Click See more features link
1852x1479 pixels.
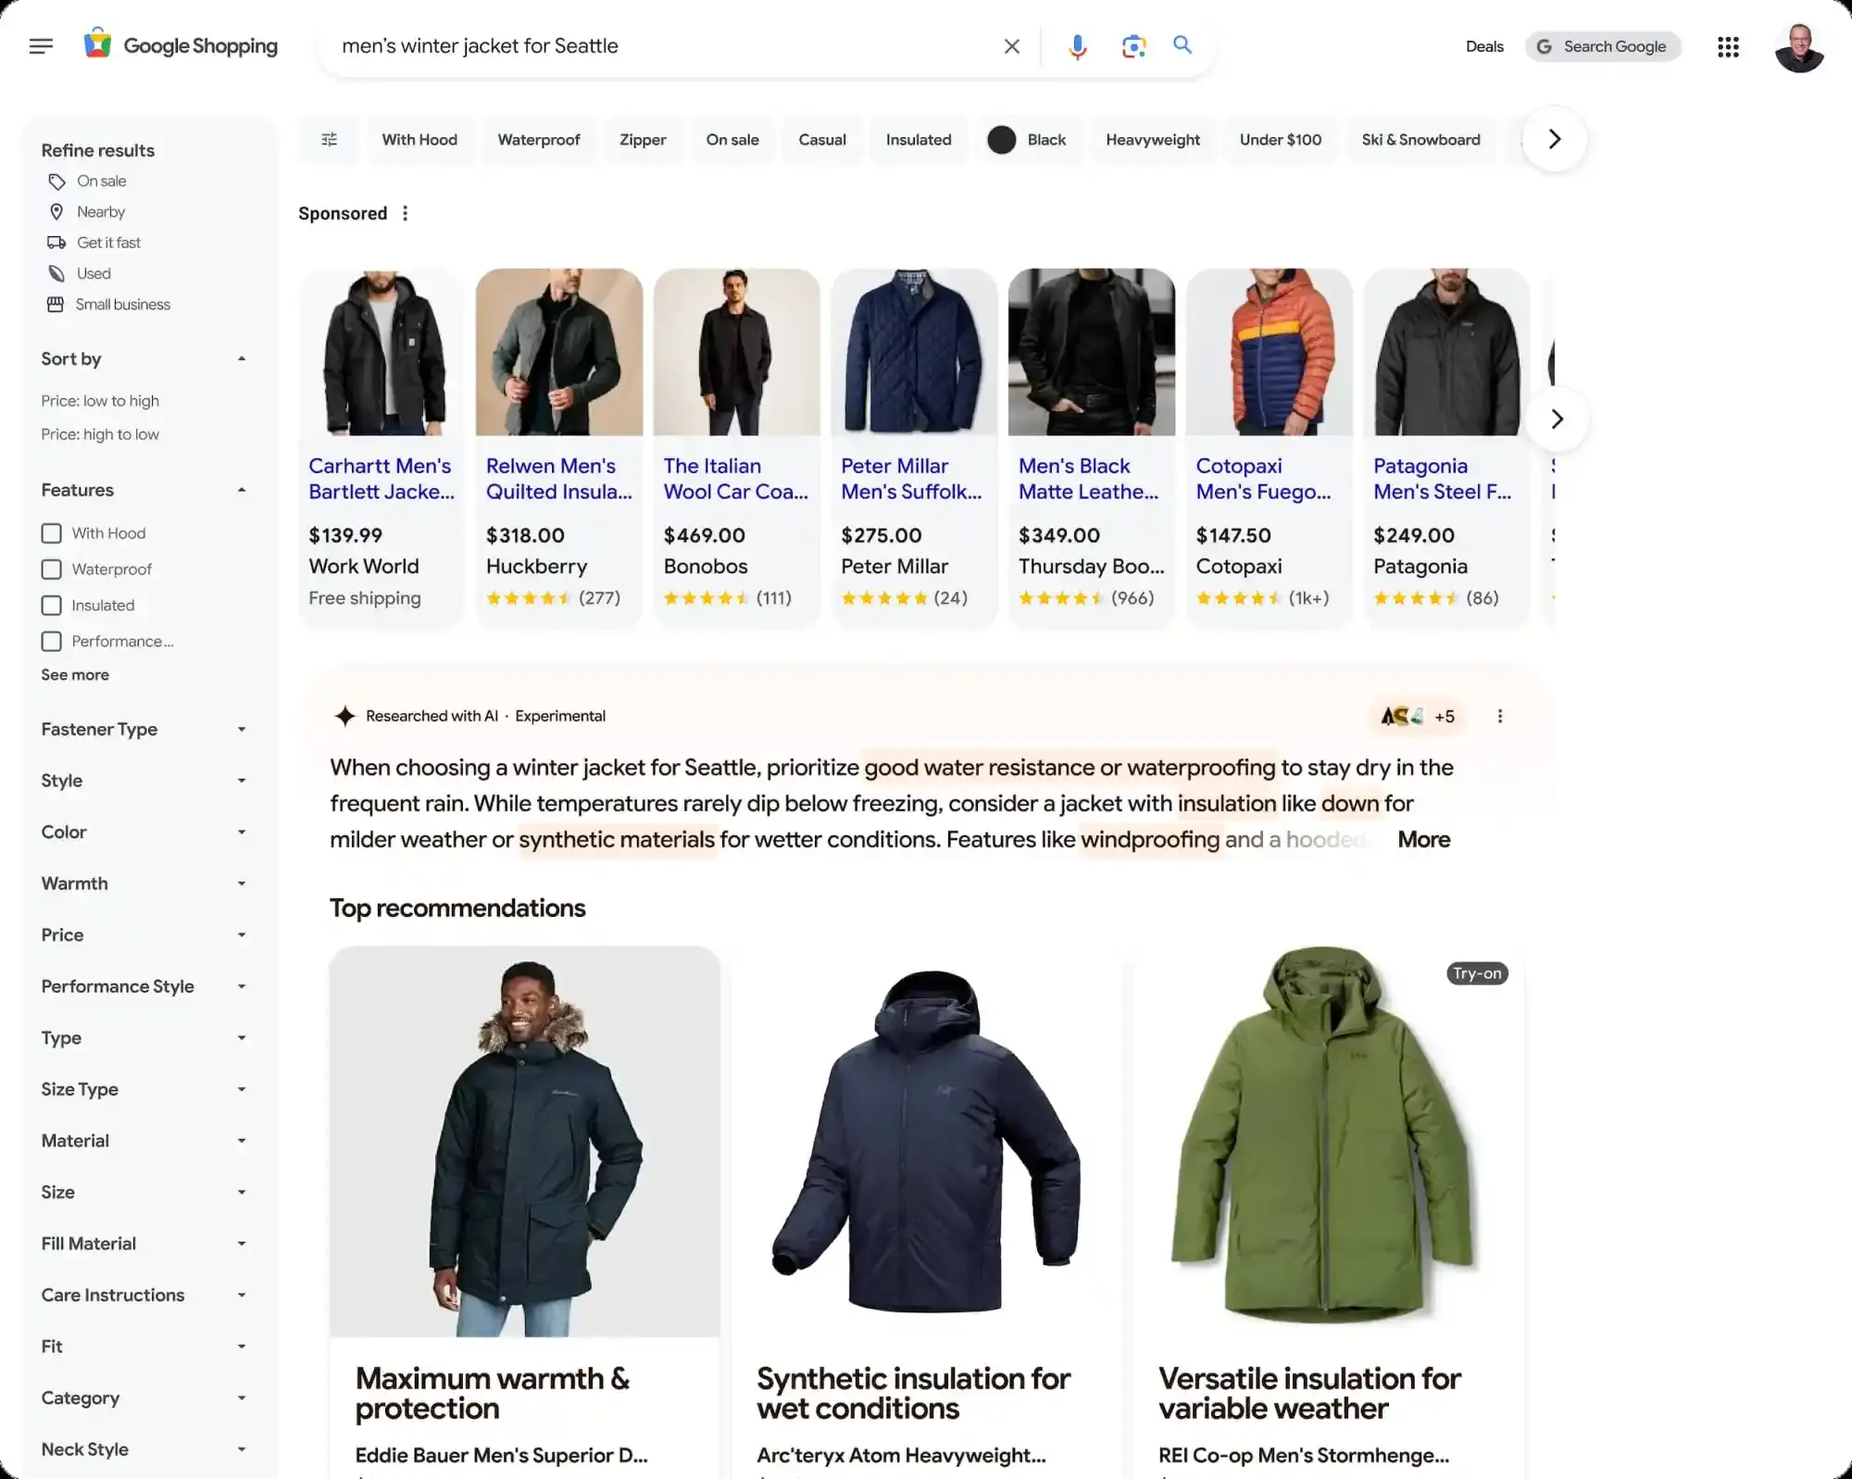pos(74,673)
